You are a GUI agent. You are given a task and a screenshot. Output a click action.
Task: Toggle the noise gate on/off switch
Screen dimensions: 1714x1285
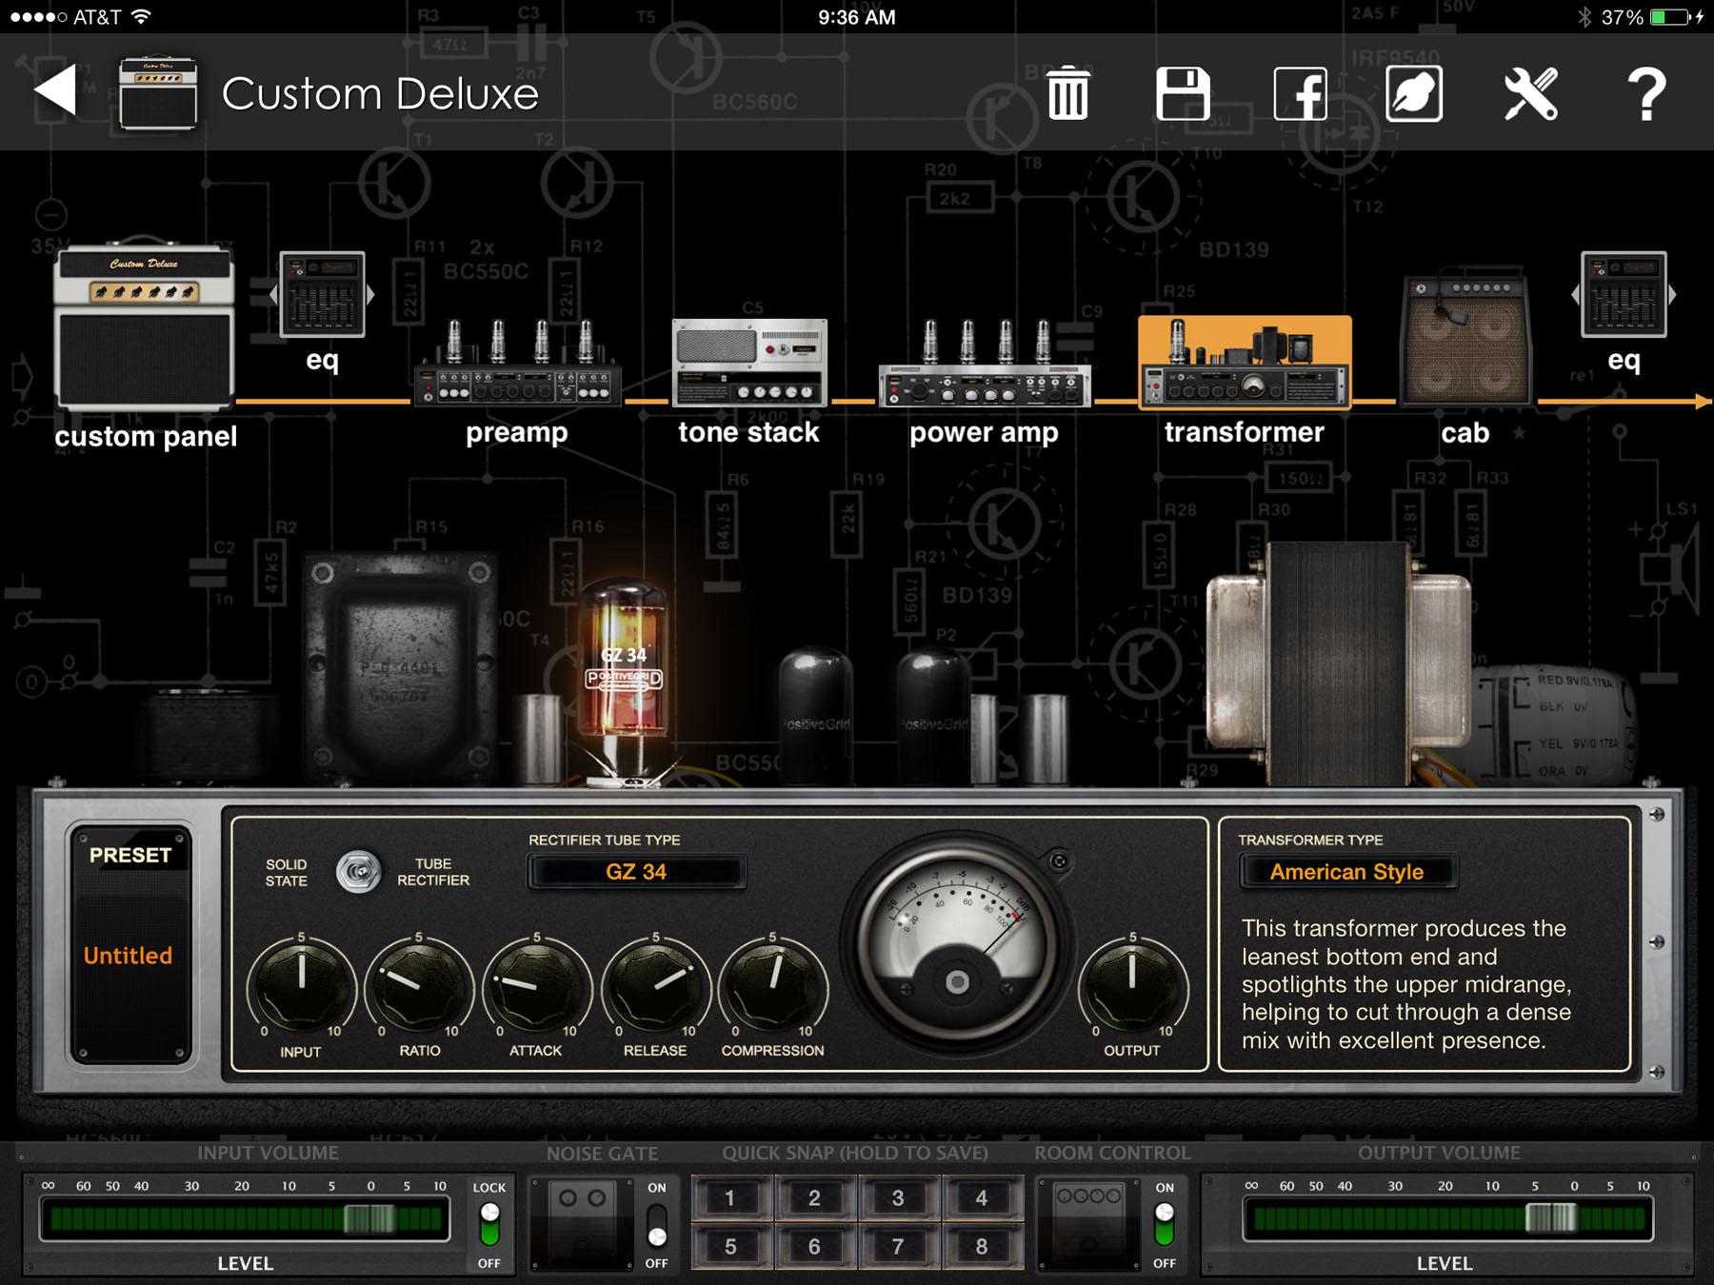[657, 1225]
